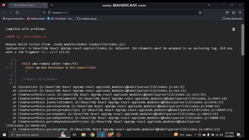Click the microphone tray icon
Viewport: 249px width, 140px height.
208,135
